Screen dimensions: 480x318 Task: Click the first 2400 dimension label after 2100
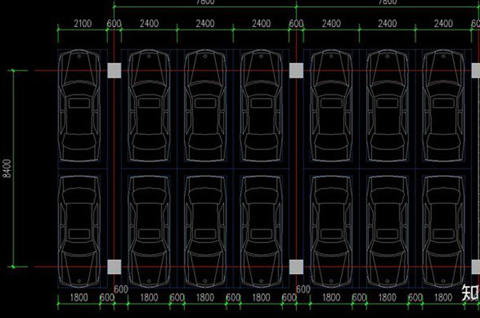coord(149,23)
